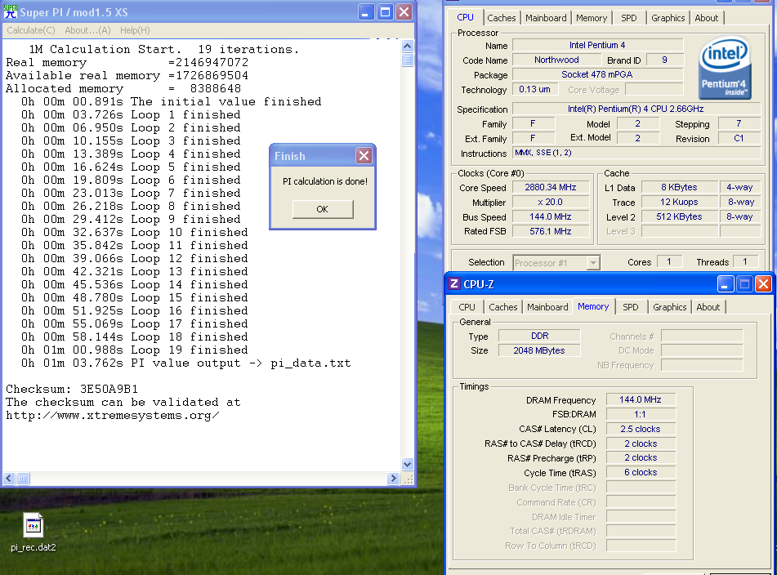Screen dimensions: 777x575
Task: Click the Instructions field MMX, SSE
Action: [x=636, y=153]
